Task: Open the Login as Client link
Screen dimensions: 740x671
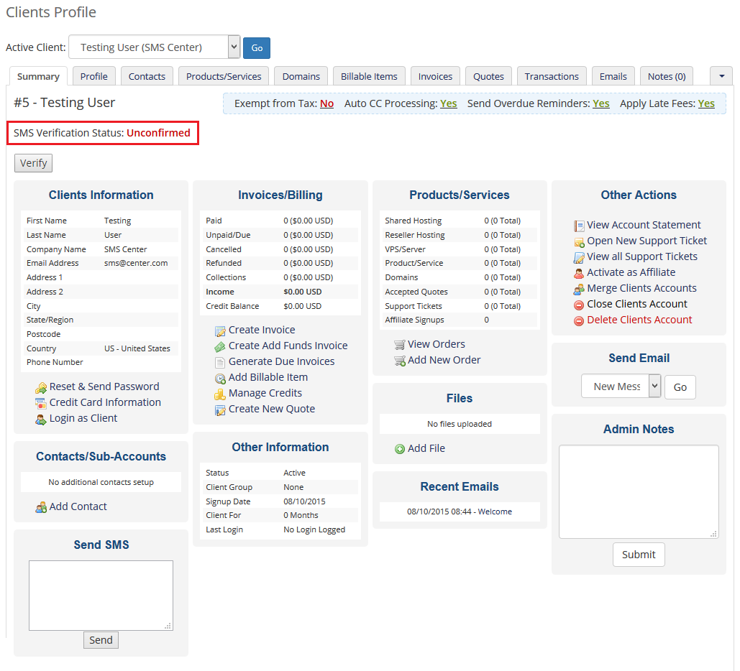Action: (x=83, y=419)
